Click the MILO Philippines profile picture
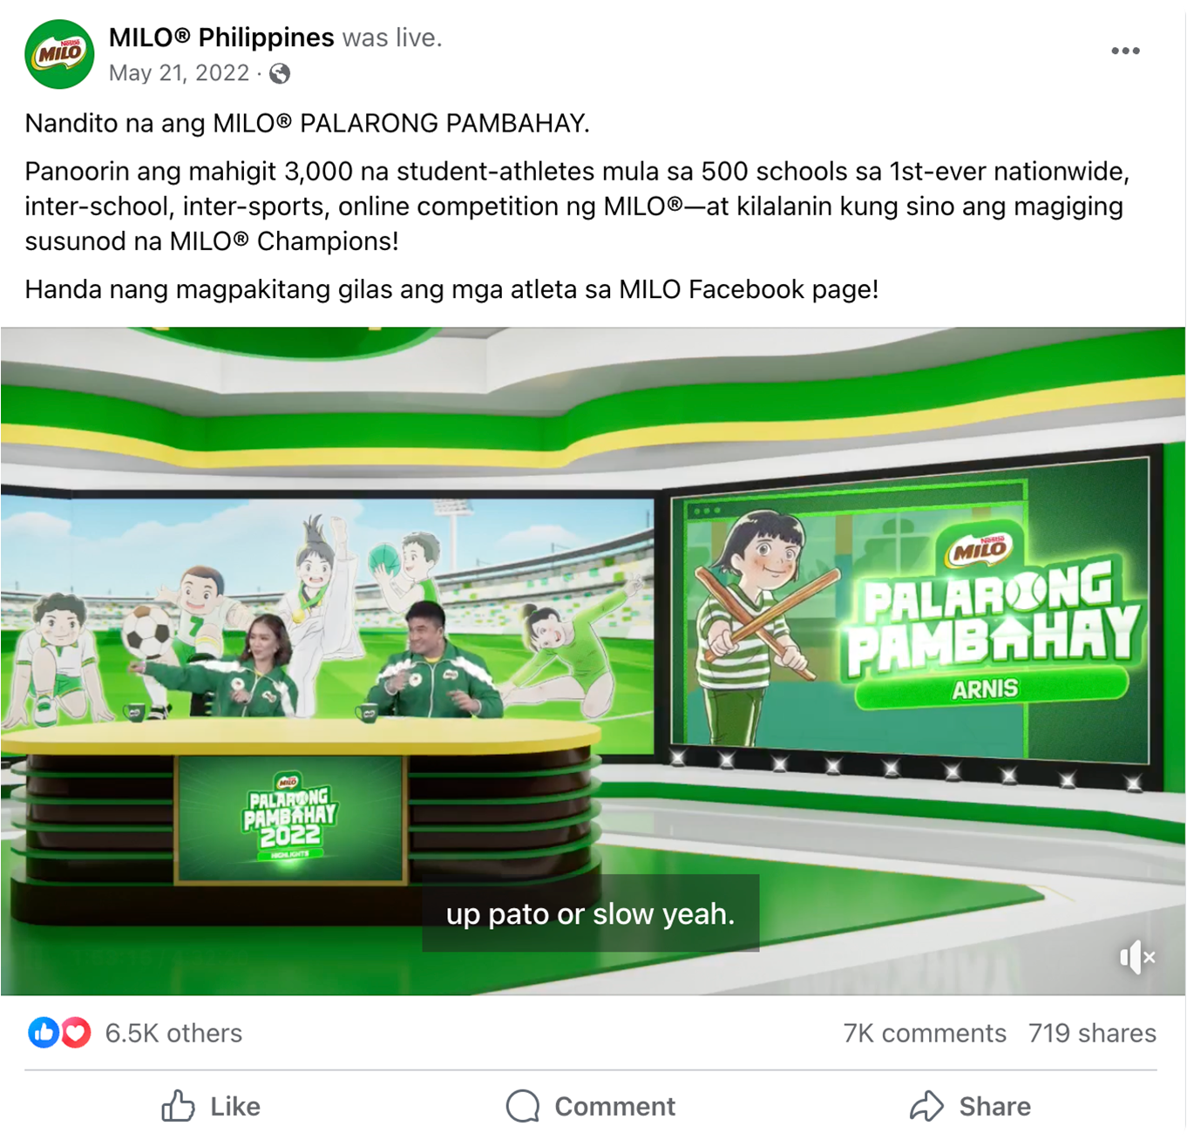This screenshot has width=1187, height=1140. tap(59, 54)
